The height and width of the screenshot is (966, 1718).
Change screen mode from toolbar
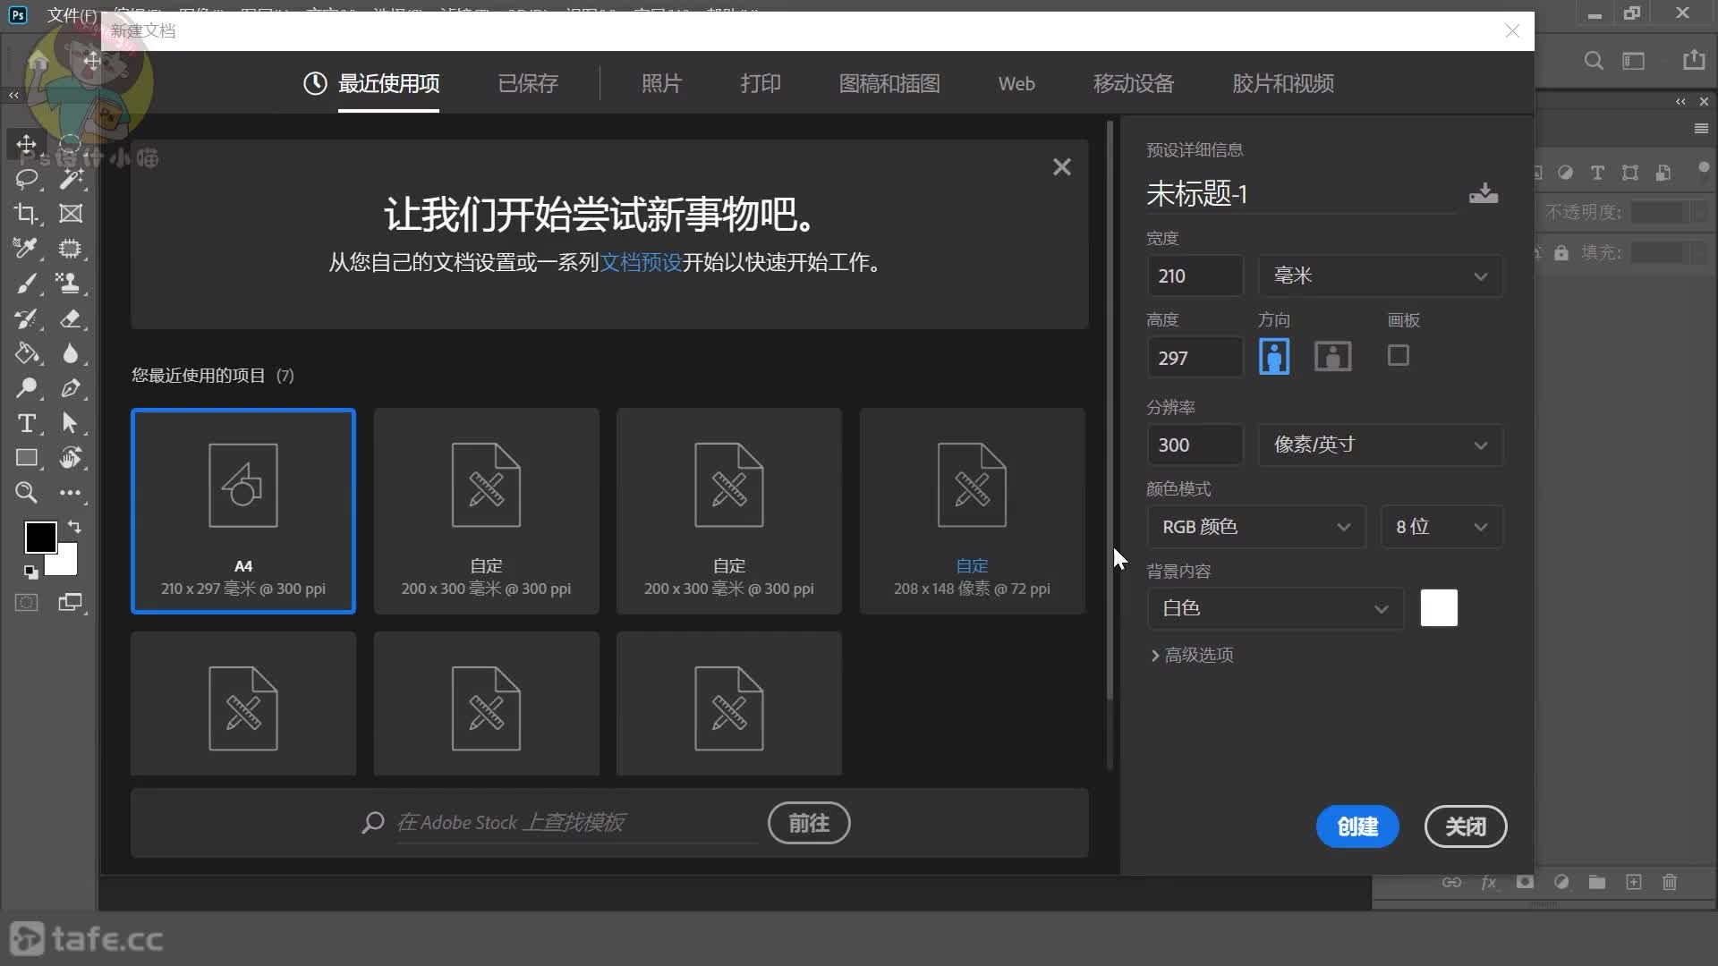tap(71, 603)
